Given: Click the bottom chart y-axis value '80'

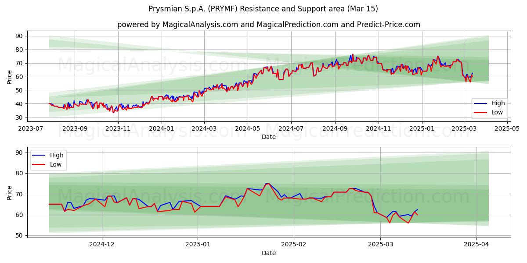Looking at the screenshot, I should coord(20,173).
